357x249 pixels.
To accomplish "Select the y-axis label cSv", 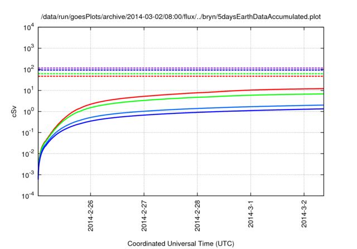I will pos(14,112).
